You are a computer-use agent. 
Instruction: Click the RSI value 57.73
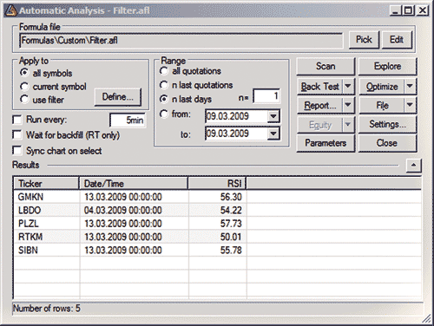(x=231, y=224)
